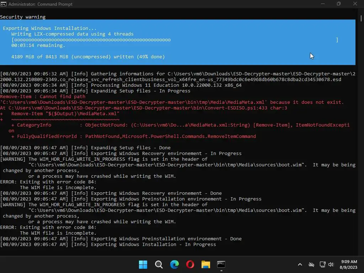Click 'Expanding Setup files - In Progress' line
The width and height of the screenshot is (364, 273).
point(95,91)
